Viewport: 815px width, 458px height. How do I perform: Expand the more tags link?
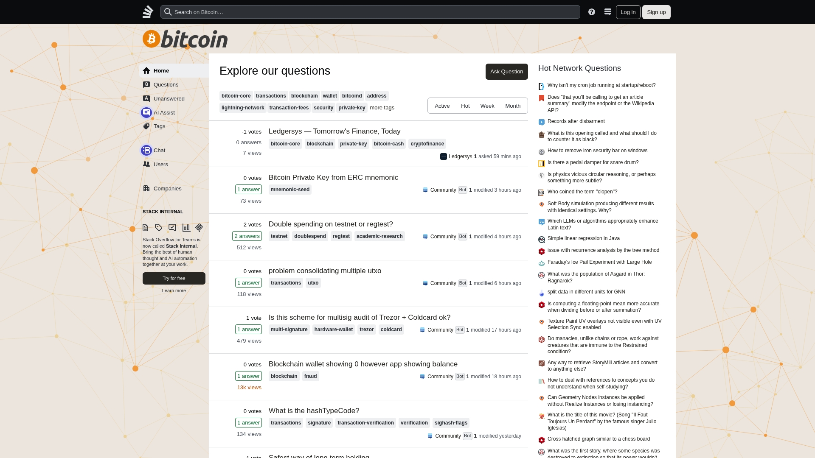coord(382,108)
